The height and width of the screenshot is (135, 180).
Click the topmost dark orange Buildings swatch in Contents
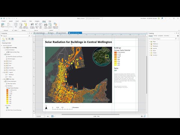click(x=7, y=90)
